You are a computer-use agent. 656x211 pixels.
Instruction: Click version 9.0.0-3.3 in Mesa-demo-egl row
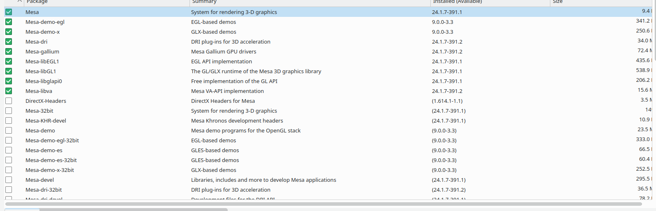click(x=443, y=22)
